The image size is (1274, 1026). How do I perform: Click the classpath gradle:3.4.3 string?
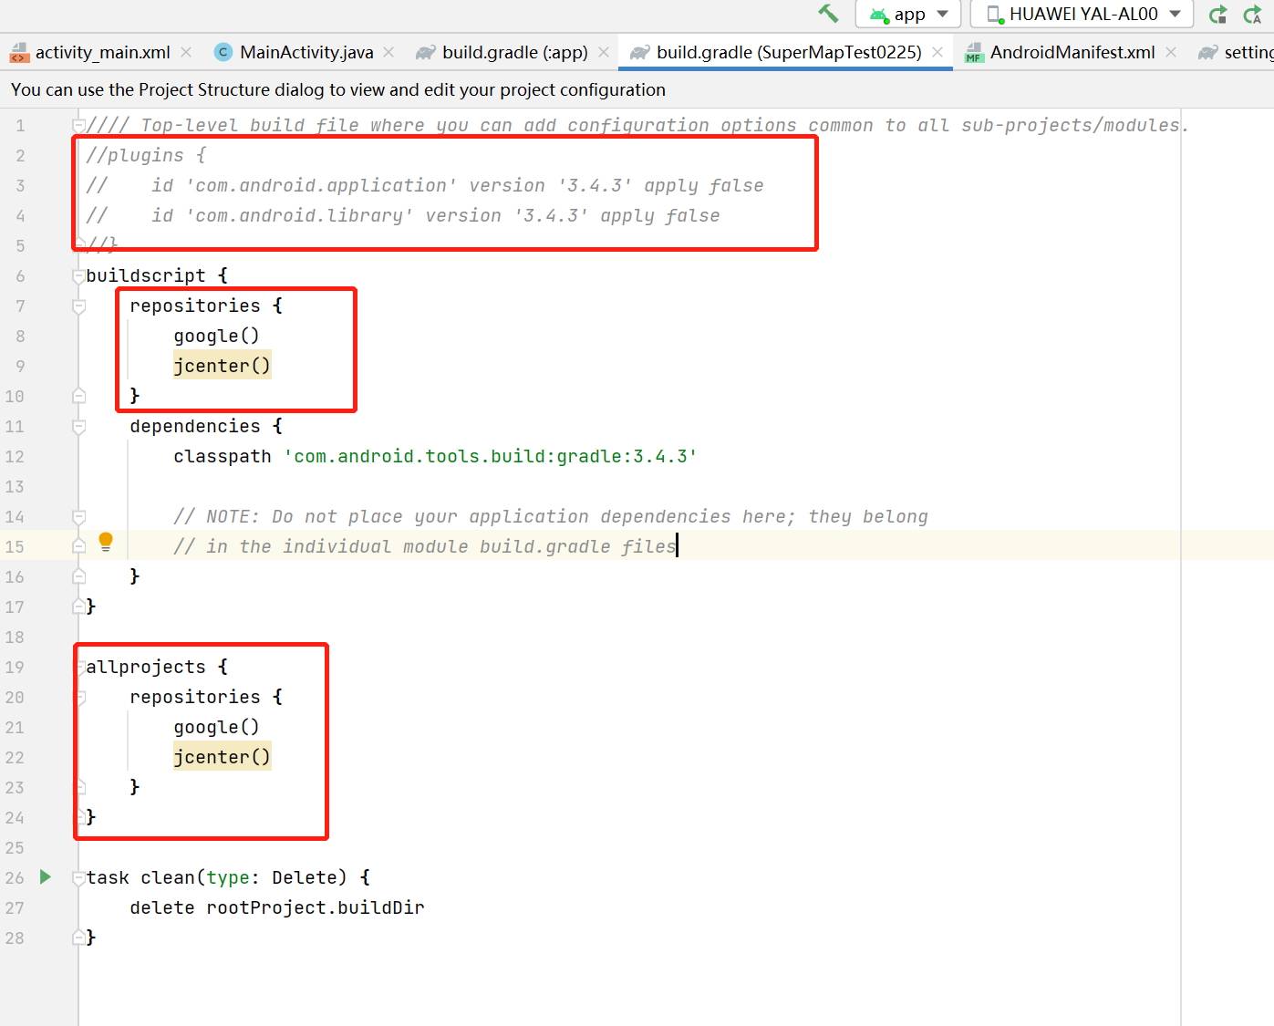[x=491, y=456]
